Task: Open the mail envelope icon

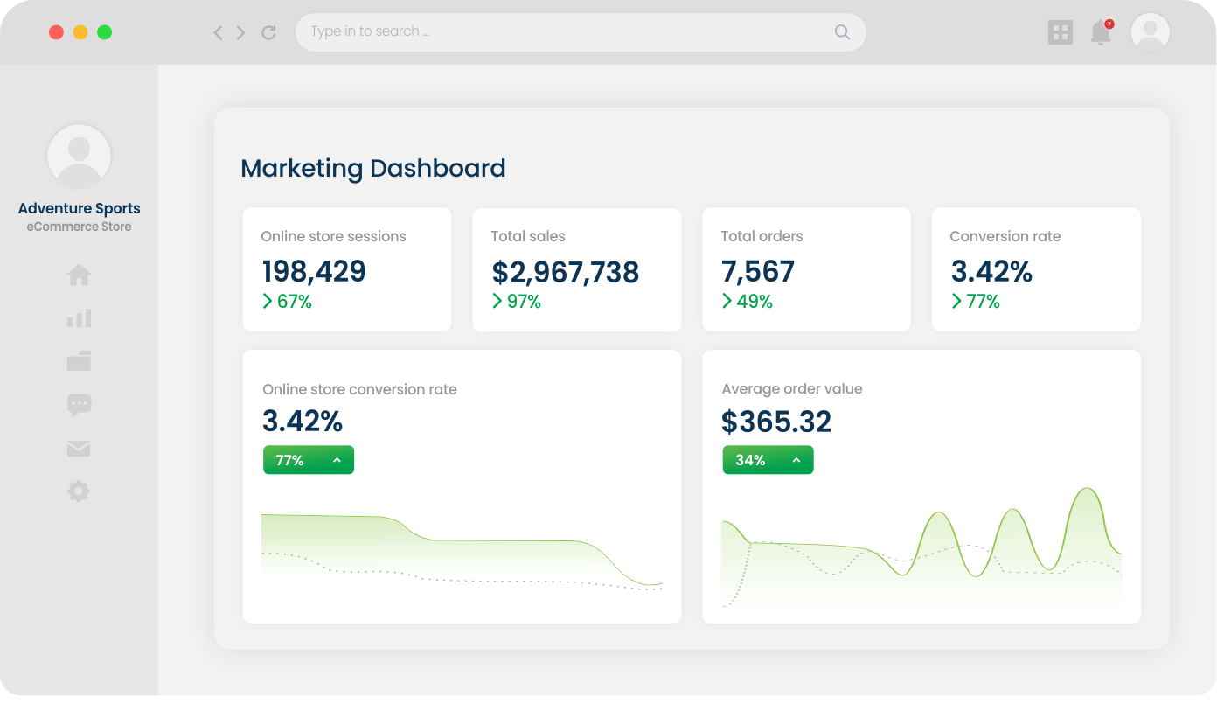Action: [79, 449]
